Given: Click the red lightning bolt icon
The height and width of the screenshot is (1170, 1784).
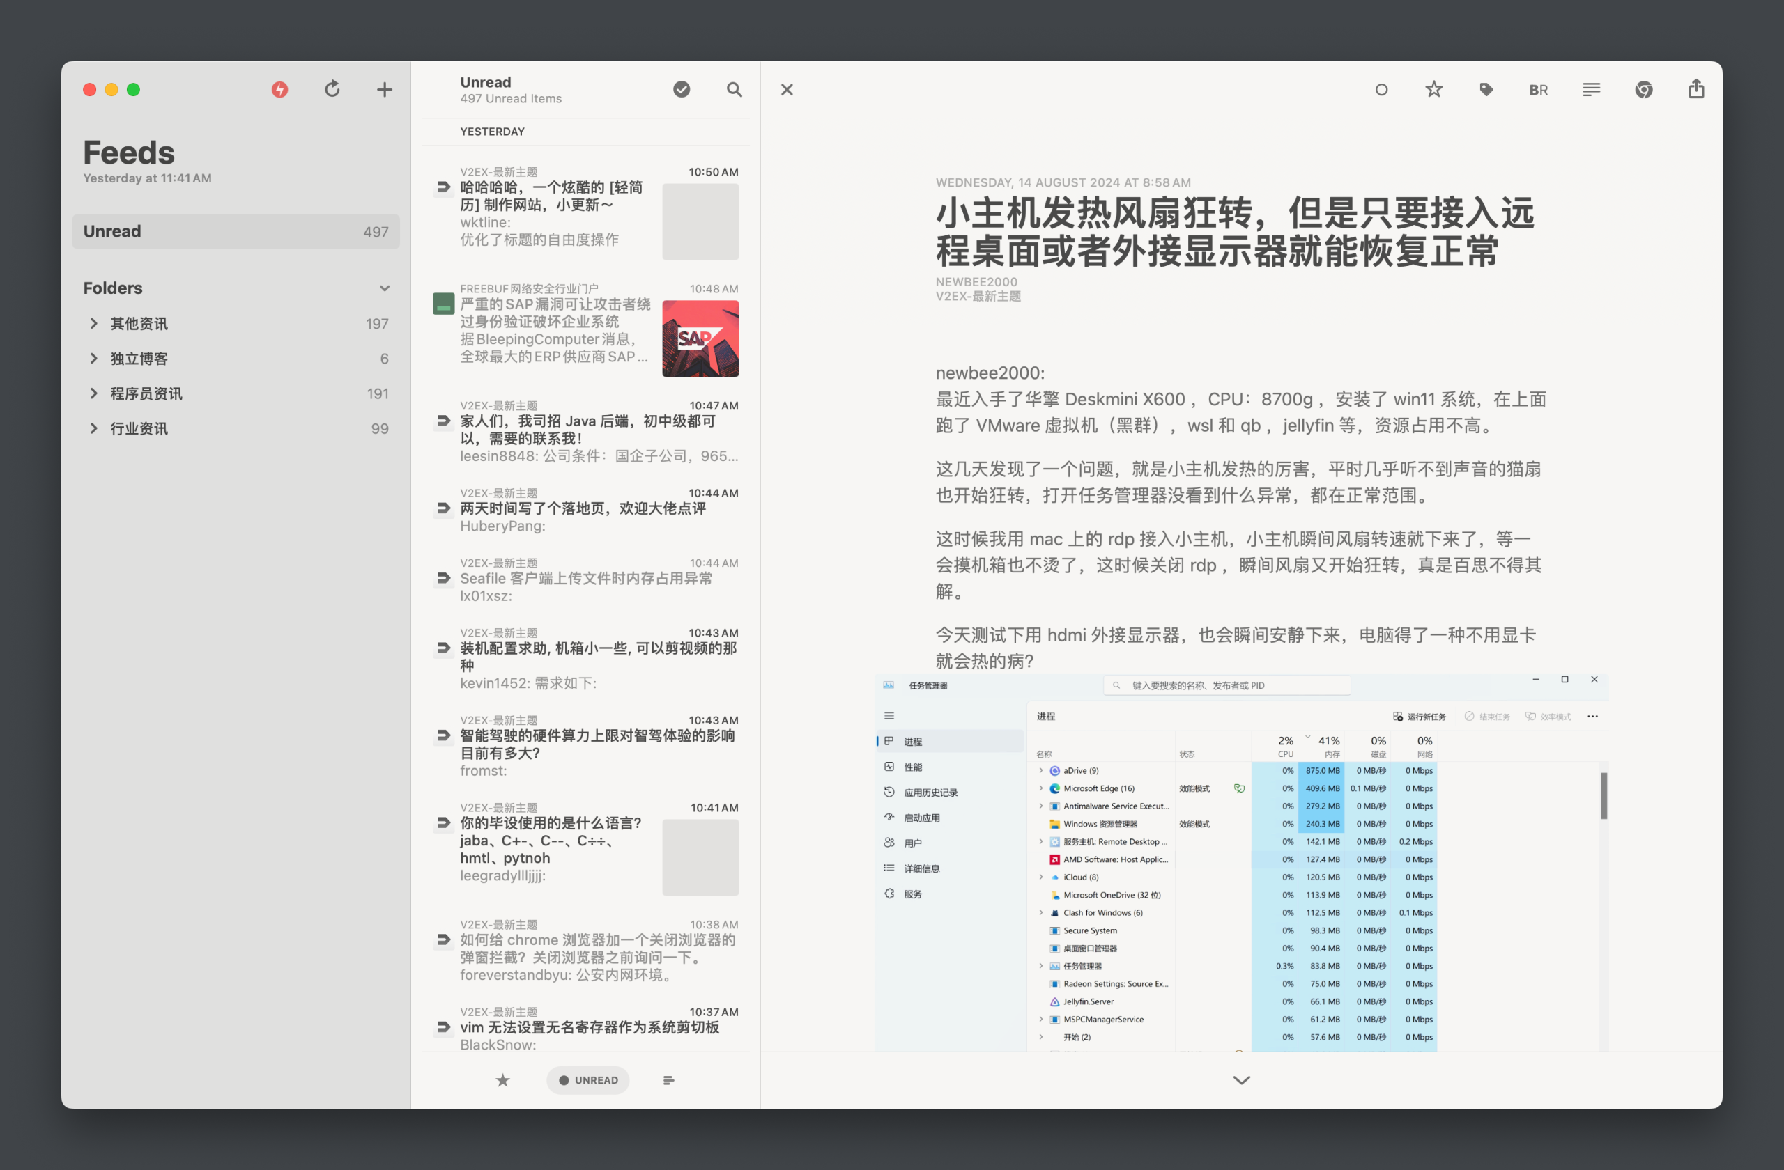Looking at the screenshot, I should click(279, 90).
